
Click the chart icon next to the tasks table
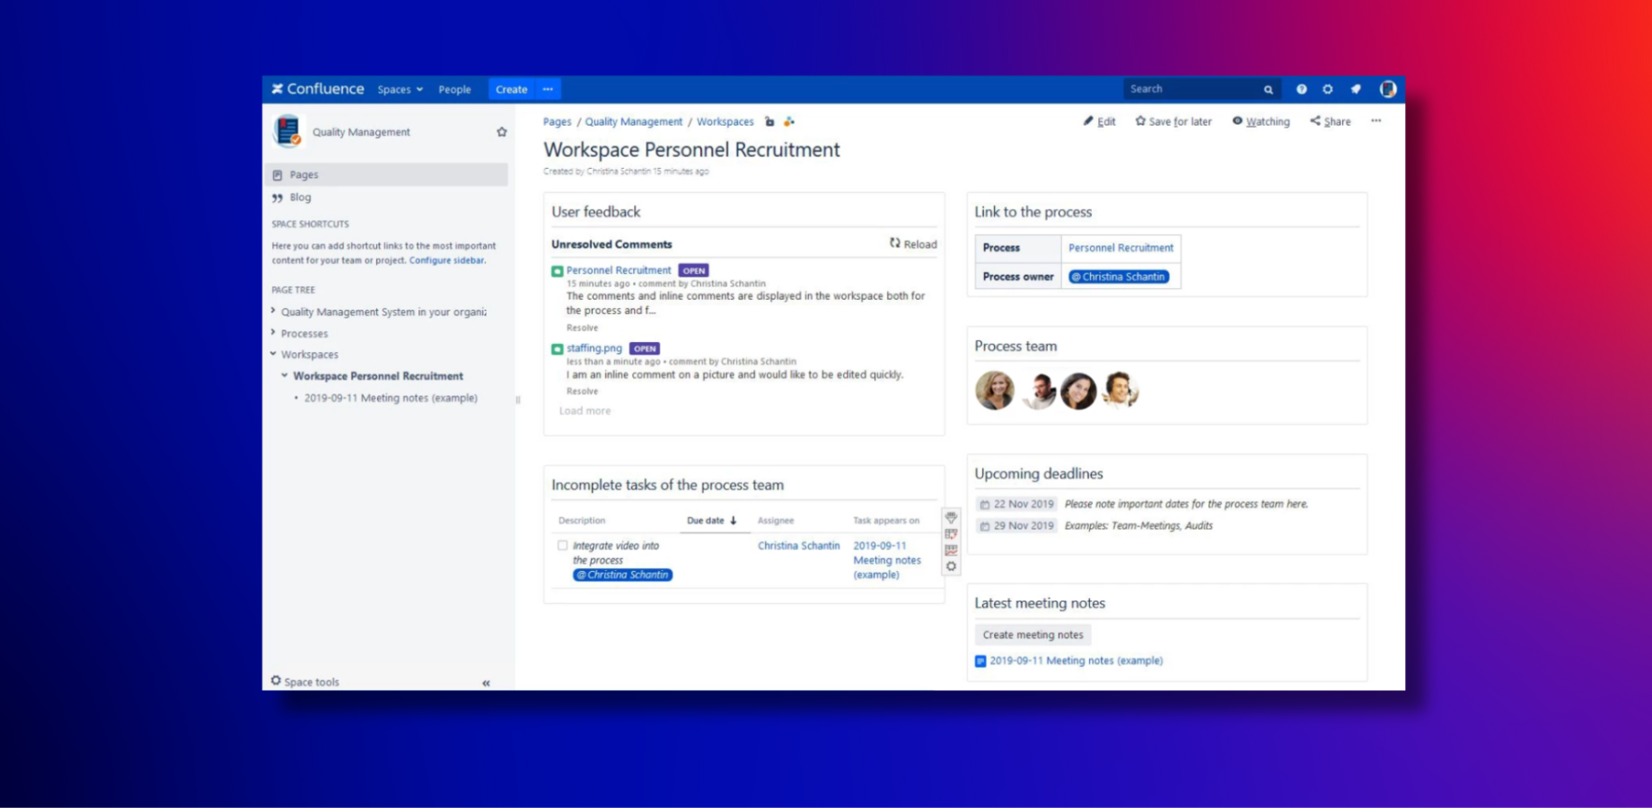952,550
